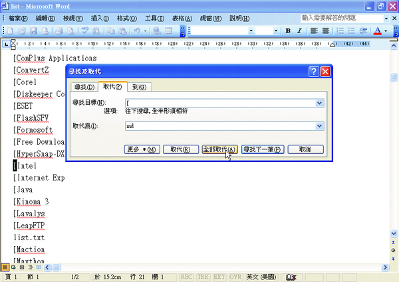Screen dimensions: 399x282
Task: Click 全部取代(A) Replace All button
Action: [219, 149]
